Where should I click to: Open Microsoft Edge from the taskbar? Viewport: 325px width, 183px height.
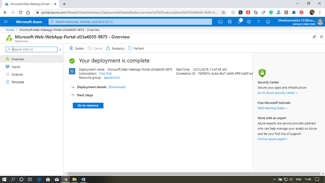click(39, 179)
